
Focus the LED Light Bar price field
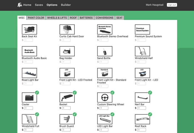point(104,130)
